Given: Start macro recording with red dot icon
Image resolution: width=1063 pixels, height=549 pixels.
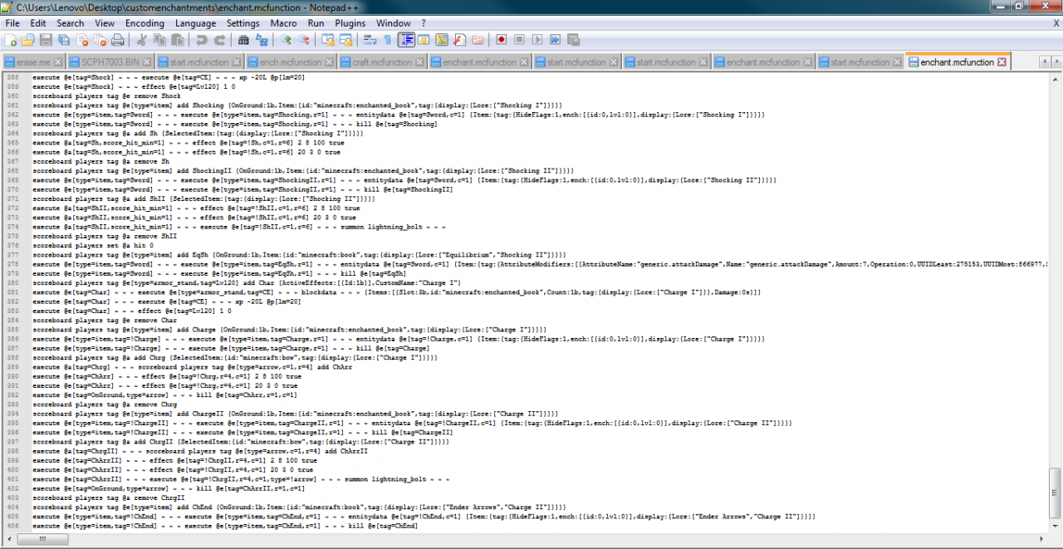Looking at the screenshot, I should pyautogui.click(x=502, y=40).
